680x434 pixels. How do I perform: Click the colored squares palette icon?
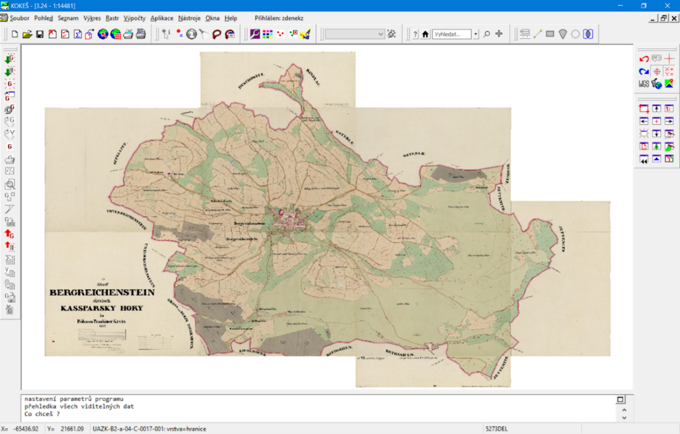pyautogui.click(x=268, y=34)
